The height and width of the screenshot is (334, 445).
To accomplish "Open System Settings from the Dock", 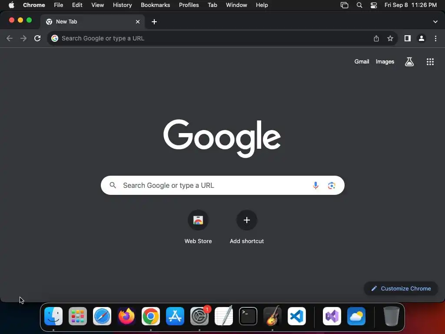I will (x=199, y=316).
